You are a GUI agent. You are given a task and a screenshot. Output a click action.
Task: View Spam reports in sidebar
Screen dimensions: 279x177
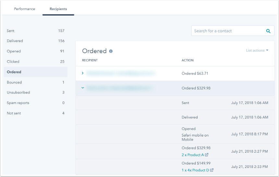pyautogui.click(x=18, y=103)
